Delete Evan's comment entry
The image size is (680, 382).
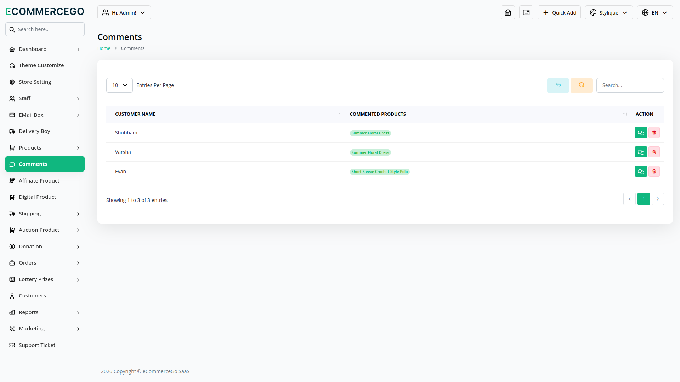654,172
